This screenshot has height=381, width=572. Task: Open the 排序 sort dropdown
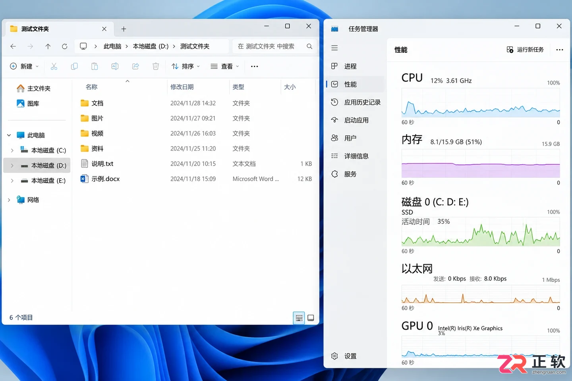tap(186, 66)
